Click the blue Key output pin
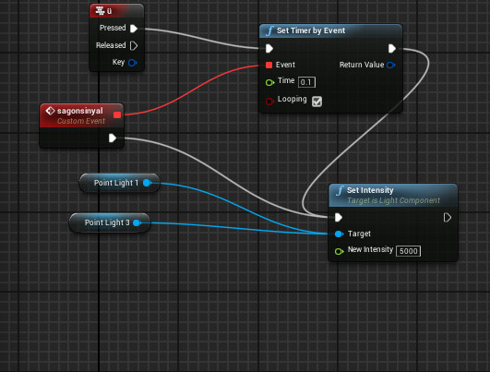 pyautogui.click(x=133, y=63)
